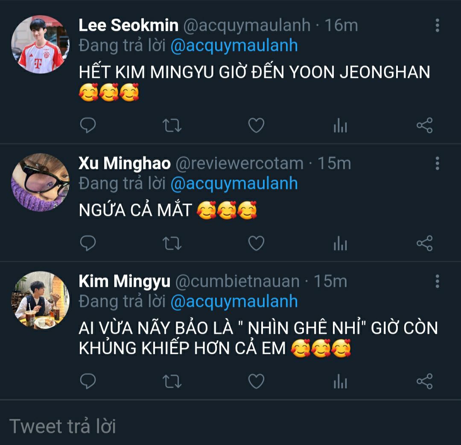Share Lee Seokmin's tweet

pos(424,126)
